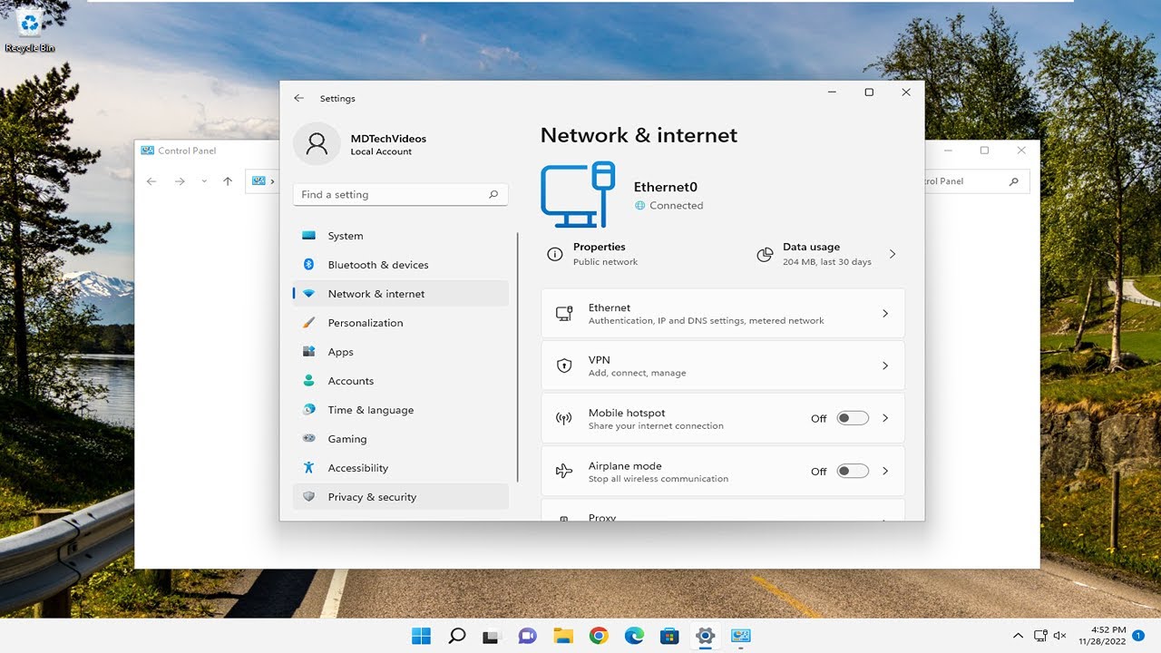Viewport: 1161px width, 653px height.
Task: Open Microsoft Store from the taskbar
Action: click(x=669, y=636)
